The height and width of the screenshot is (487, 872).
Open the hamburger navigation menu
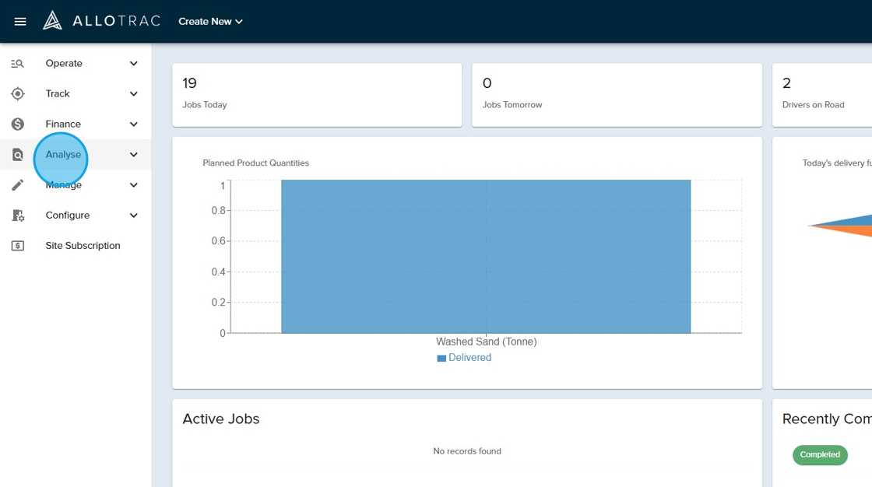point(20,22)
